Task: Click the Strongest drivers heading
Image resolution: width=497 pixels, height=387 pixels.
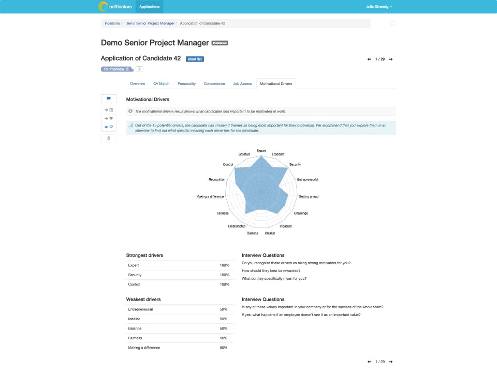Action: point(144,255)
